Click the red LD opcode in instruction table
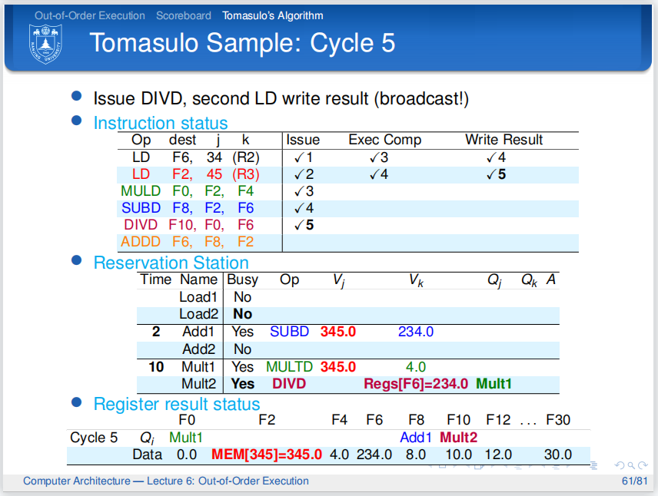This screenshot has width=658, height=496. point(141,174)
